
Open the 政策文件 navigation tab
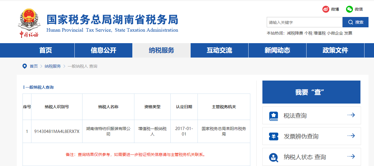coord(335,50)
